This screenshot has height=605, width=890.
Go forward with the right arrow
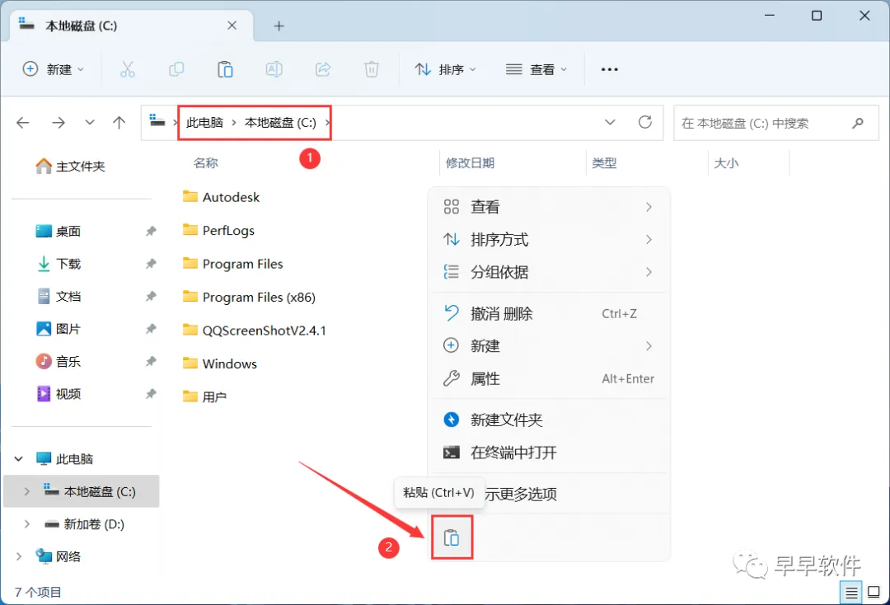(59, 123)
